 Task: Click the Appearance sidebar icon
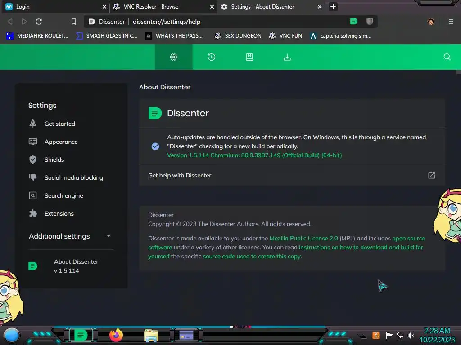33,142
